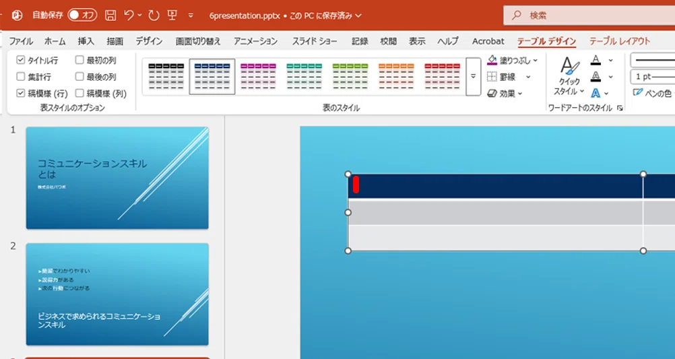Viewport: 675px width, 359px height.
Task: Open the 効果 effects menu
Action: pyautogui.click(x=505, y=94)
